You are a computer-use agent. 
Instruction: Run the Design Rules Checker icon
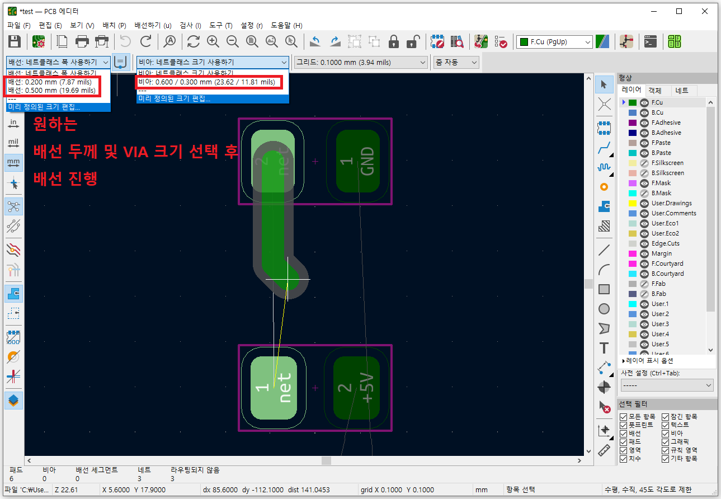[501, 41]
